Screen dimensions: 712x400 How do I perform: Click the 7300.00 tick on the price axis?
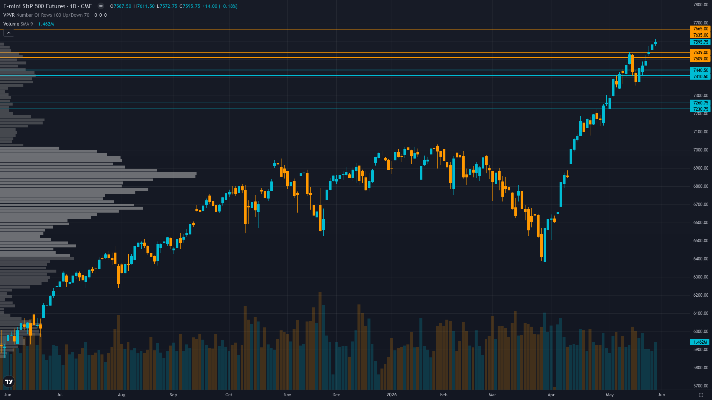701,96
